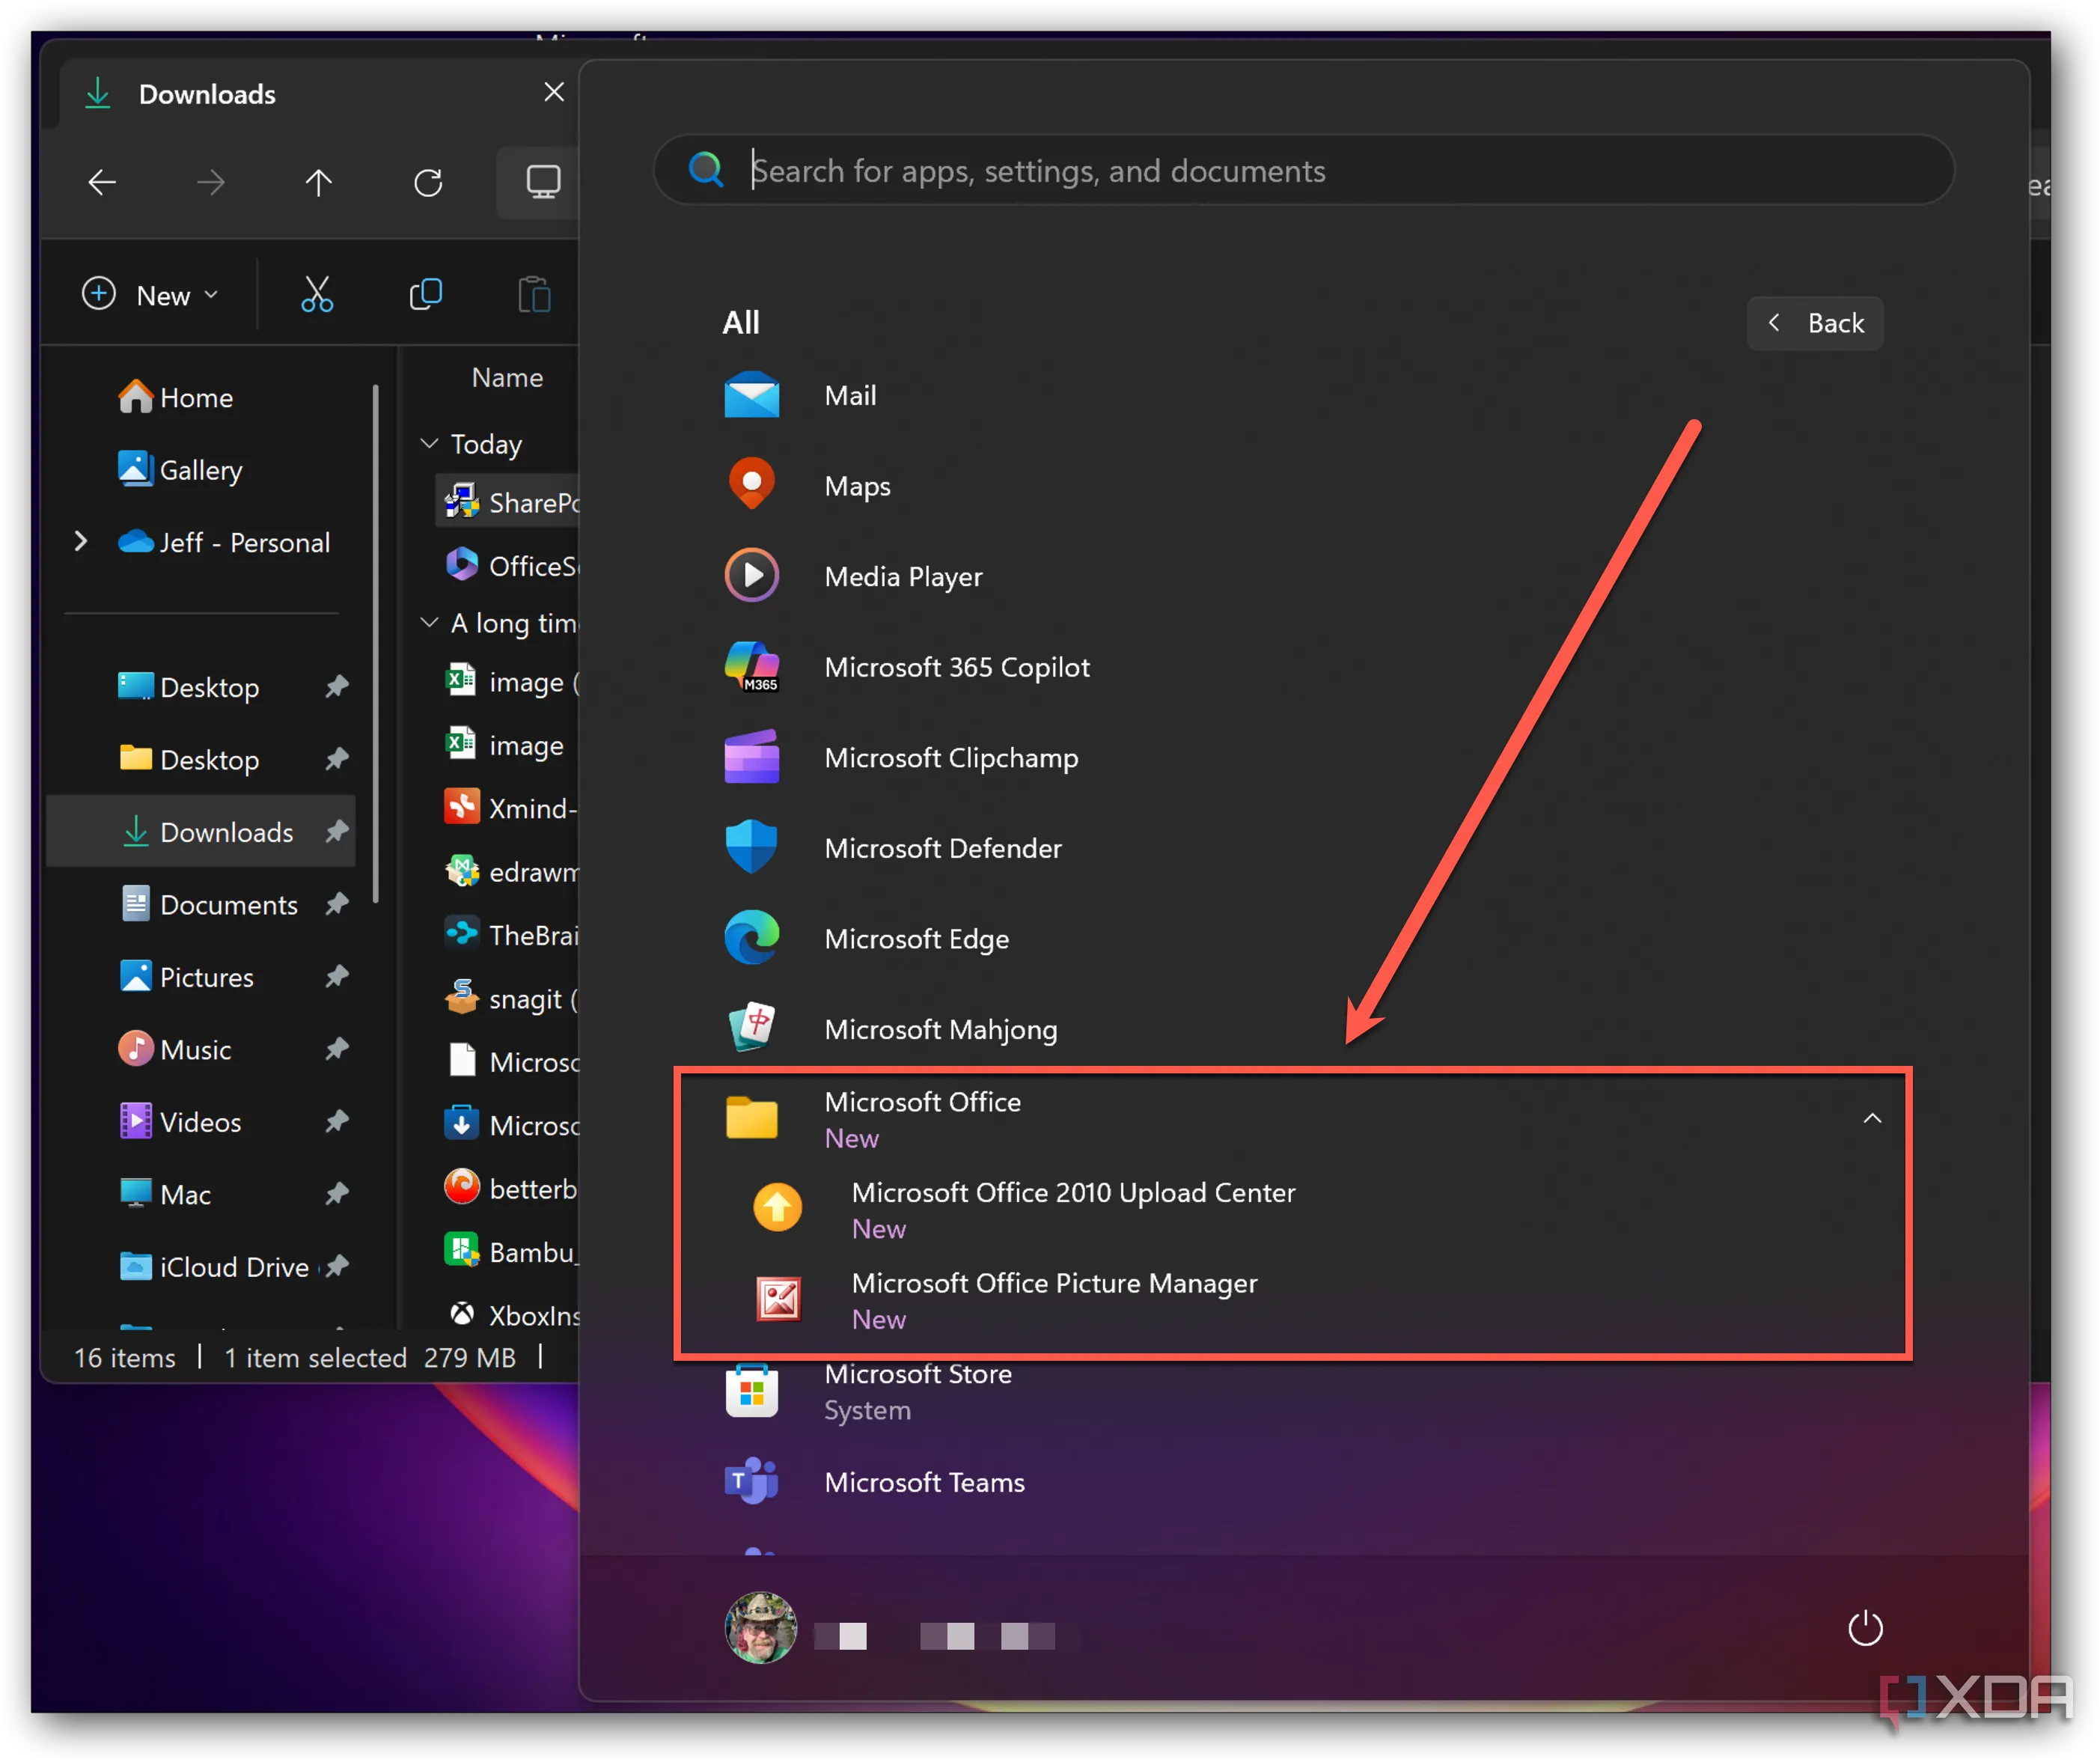Viewport: 2100px width, 1762px height.
Task: Collapse the Microsoft Office folder group
Action: click(x=1872, y=1119)
